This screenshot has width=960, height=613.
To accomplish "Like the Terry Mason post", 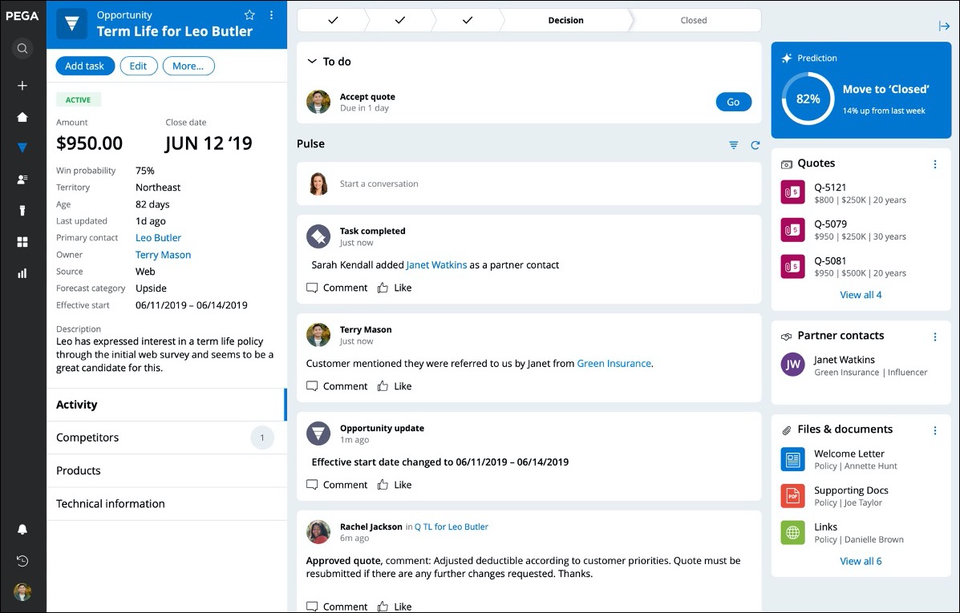I will [395, 386].
